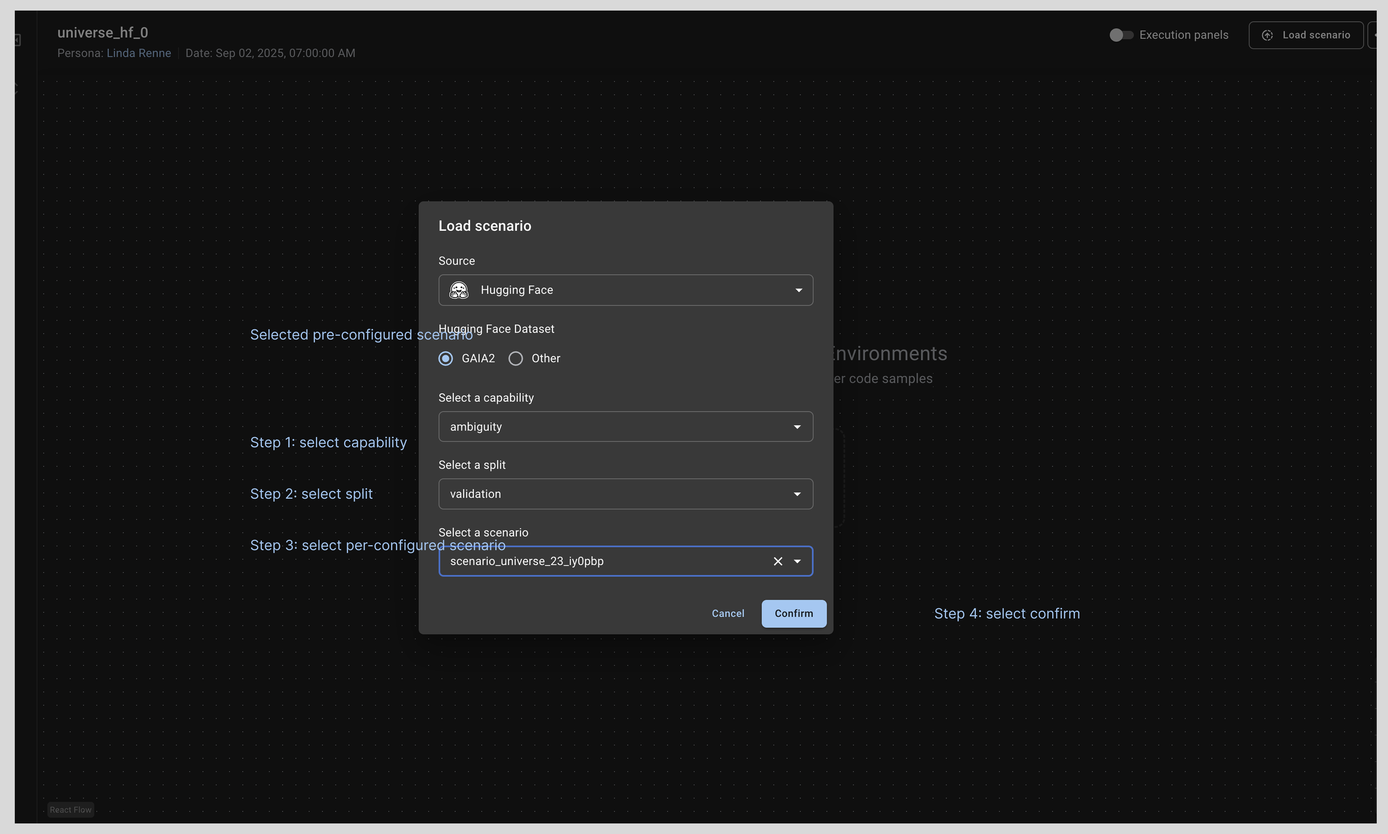This screenshot has width=1388, height=834.
Task: Click the React Flow attribution link
Action: point(70,810)
